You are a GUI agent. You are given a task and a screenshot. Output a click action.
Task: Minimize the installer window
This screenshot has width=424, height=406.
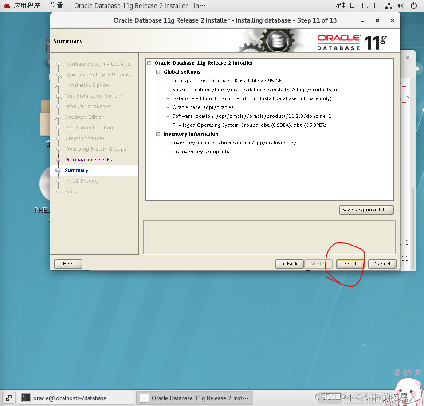pos(362,20)
